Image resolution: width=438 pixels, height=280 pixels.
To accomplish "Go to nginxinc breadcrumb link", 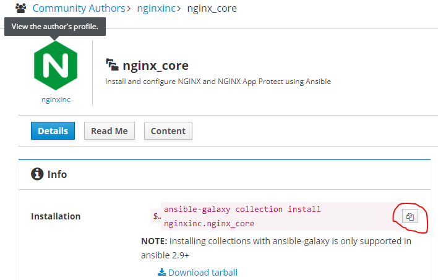I will [x=156, y=9].
